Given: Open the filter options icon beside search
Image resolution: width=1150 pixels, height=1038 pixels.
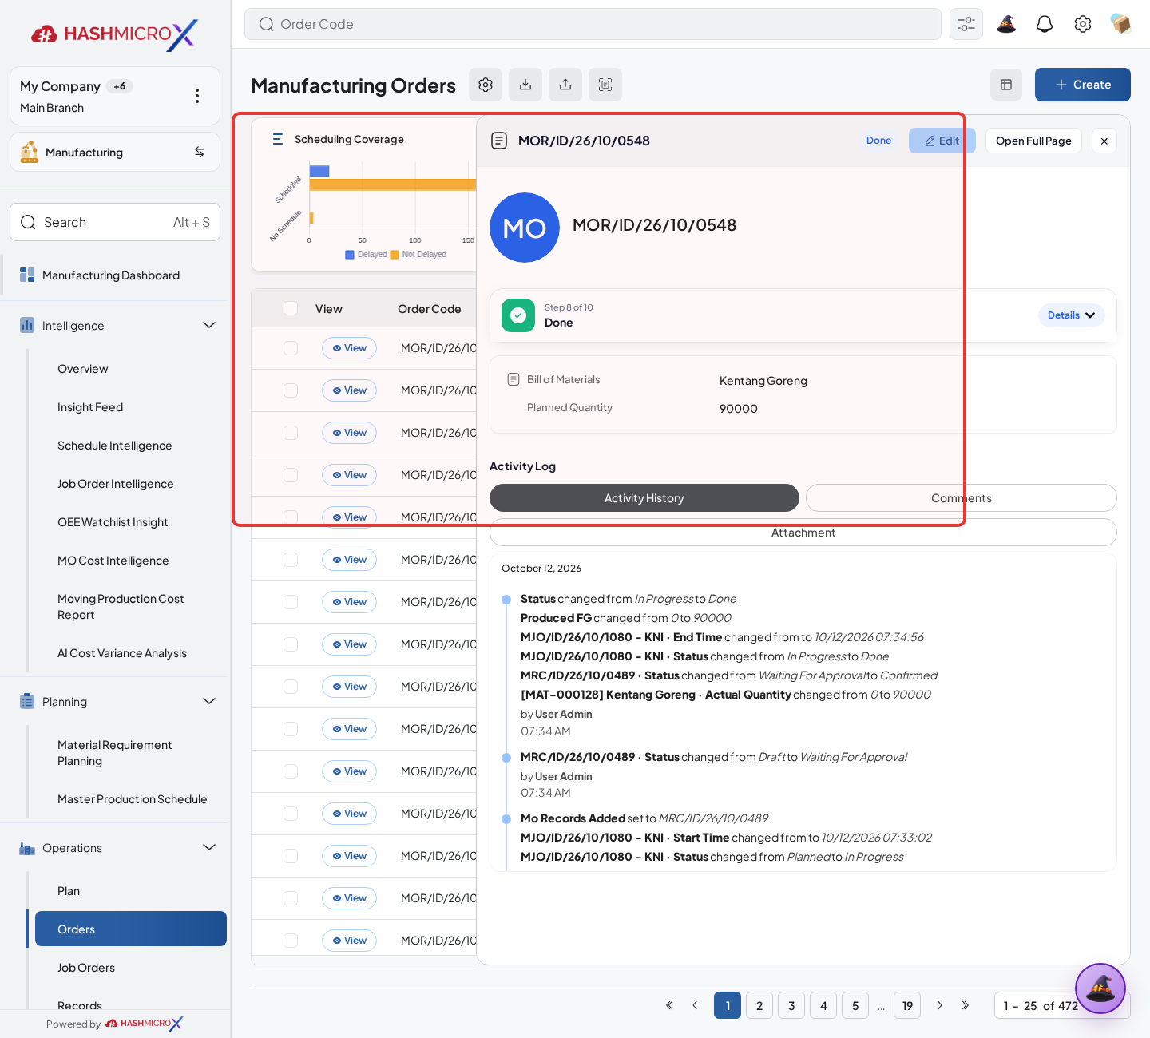Looking at the screenshot, I should [x=966, y=24].
